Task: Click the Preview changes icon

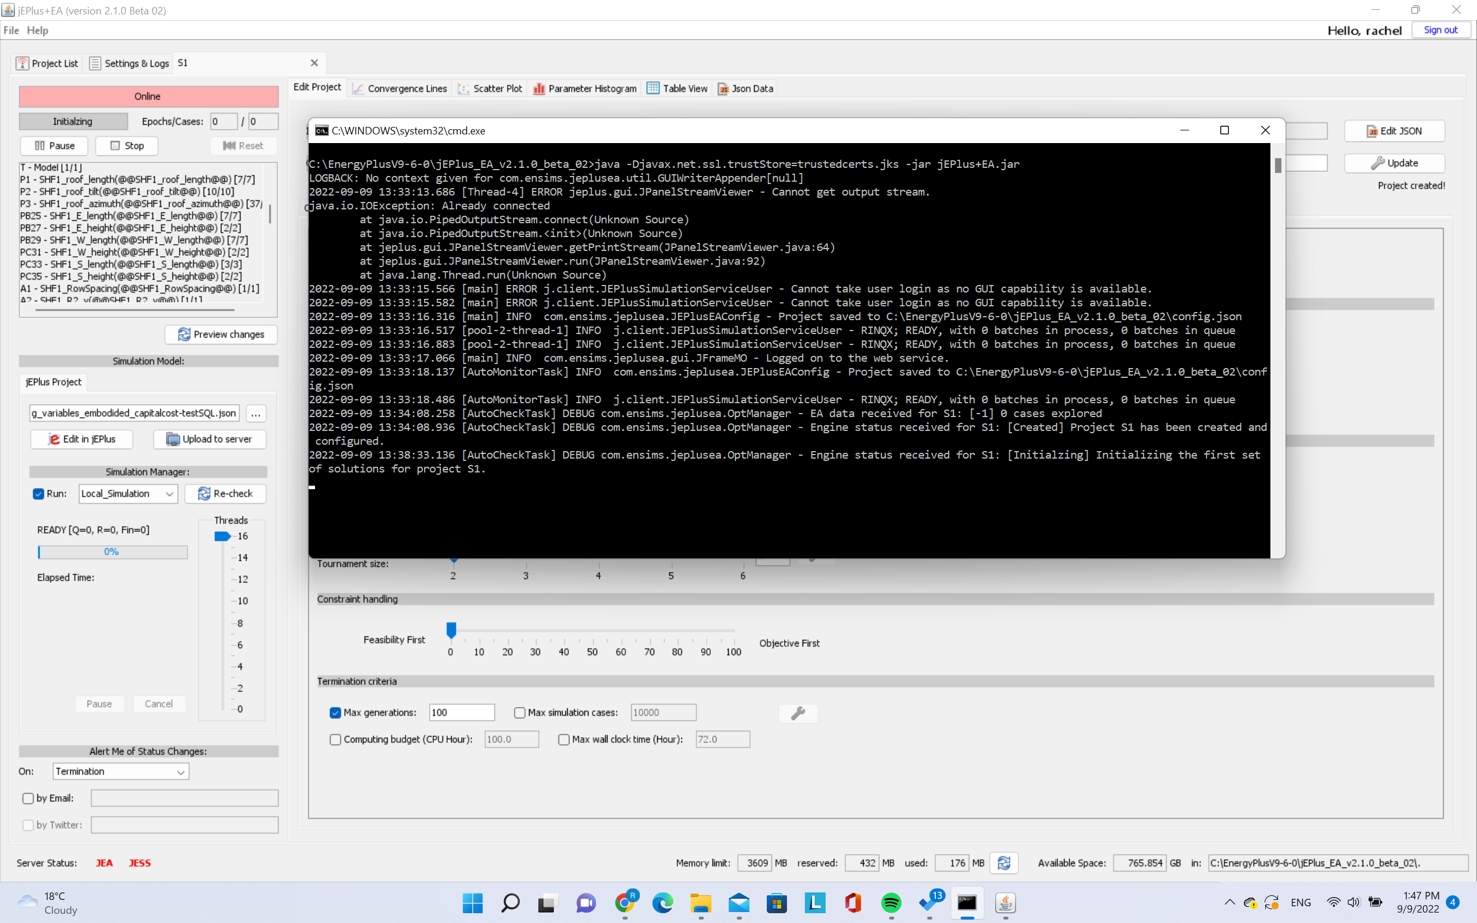Action: coord(183,334)
